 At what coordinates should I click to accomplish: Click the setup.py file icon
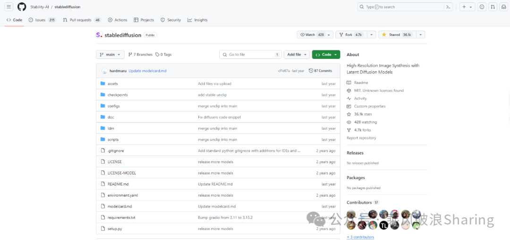point(103,229)
